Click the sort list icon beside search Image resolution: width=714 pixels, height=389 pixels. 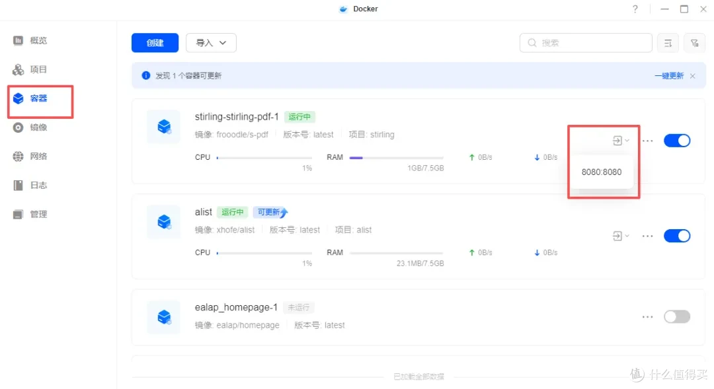click(668, 43)
